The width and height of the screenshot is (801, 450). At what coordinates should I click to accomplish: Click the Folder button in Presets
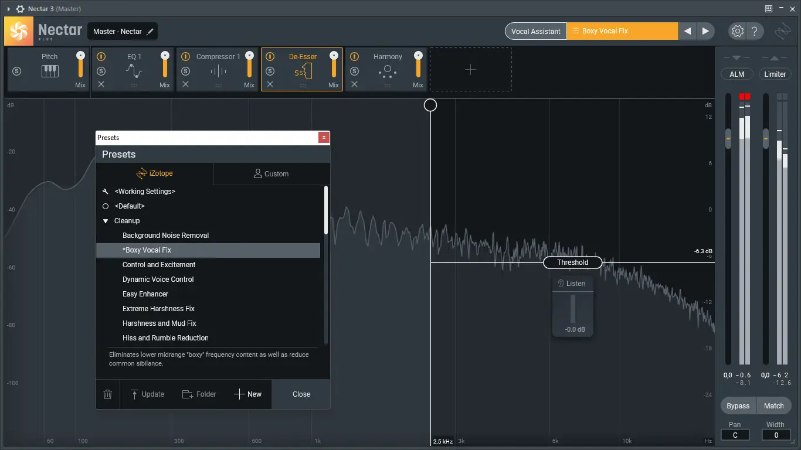coord(199,394)
